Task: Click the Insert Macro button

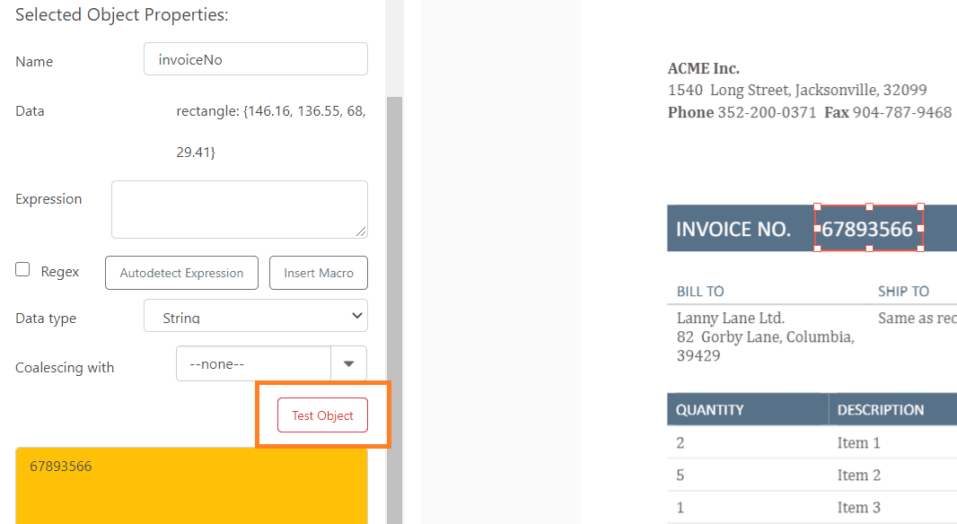Action: click(319, 273)
